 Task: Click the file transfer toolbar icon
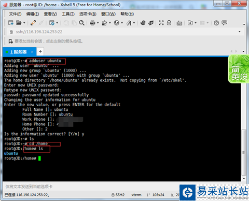click(x=104, y=23)
